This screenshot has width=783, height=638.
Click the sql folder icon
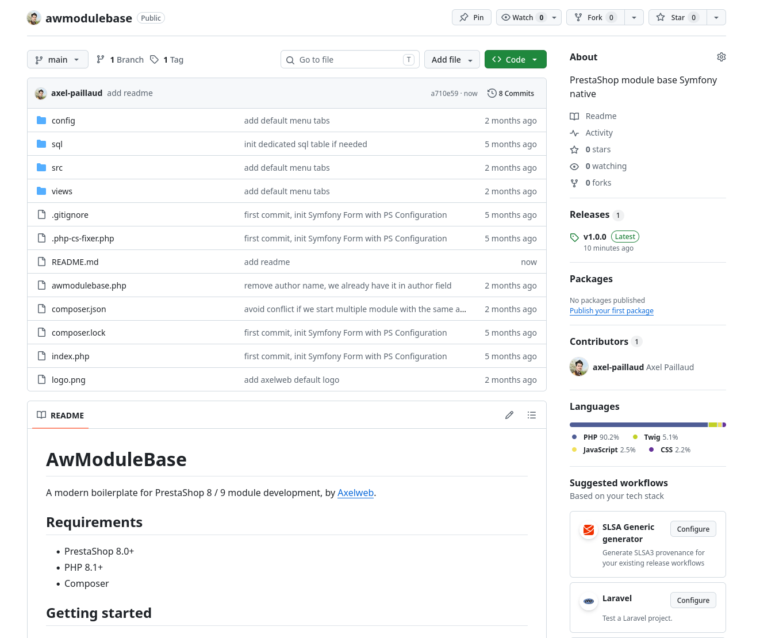(x=41, y=144)
